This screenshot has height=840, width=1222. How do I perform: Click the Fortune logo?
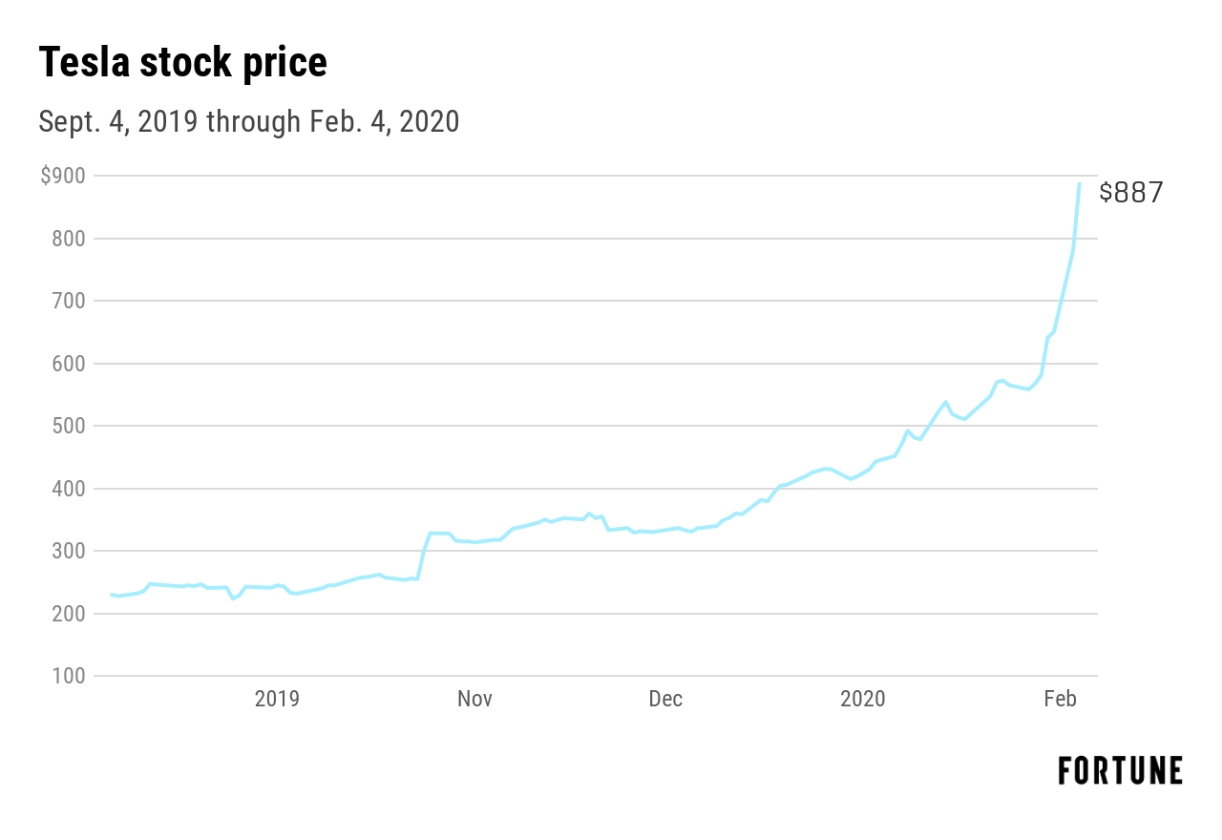[x=1120, y=770]
